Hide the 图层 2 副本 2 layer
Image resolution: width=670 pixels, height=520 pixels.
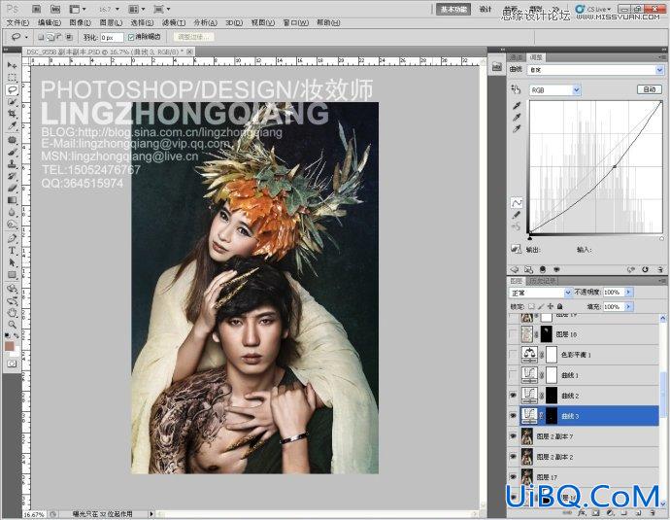514,457
